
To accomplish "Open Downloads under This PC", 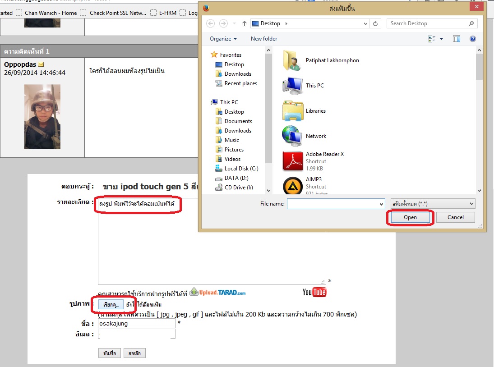I will point(238,131).
